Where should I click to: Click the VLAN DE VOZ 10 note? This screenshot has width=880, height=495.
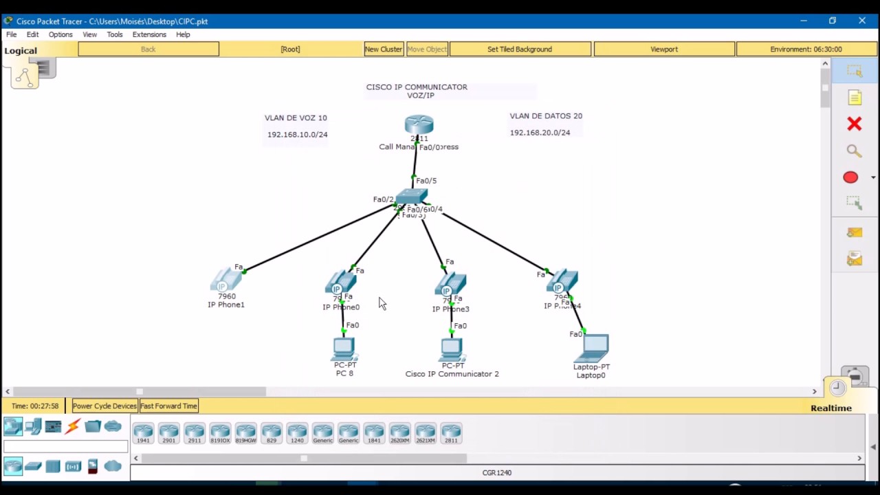pos(296,118)
